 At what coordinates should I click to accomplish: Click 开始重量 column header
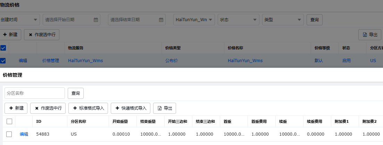tap(120, 121)
